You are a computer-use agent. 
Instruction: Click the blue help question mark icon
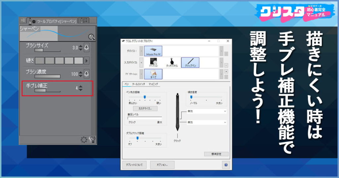point(226,165)
